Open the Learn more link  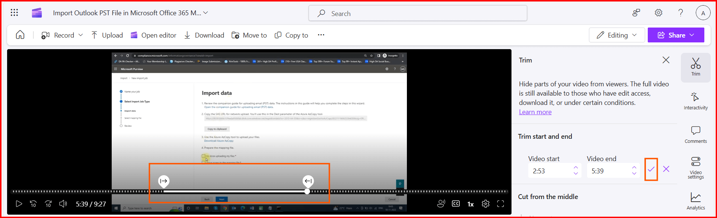pos(535,112)
